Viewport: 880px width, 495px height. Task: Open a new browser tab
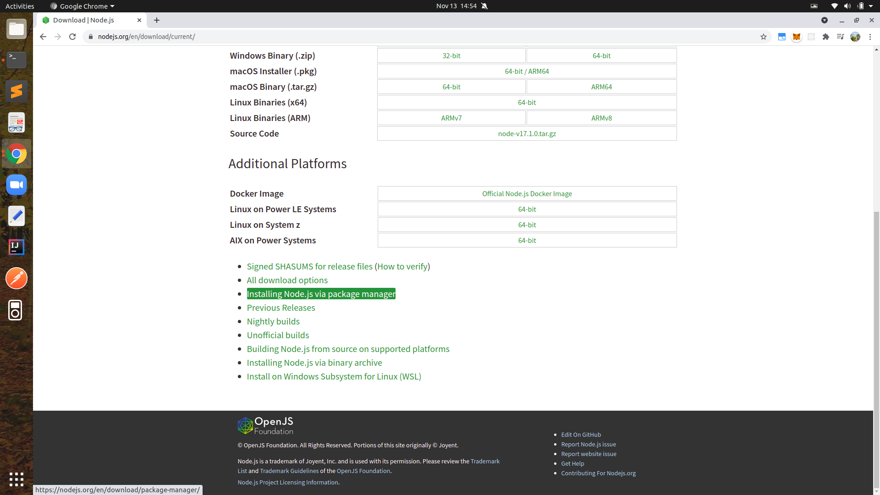click(157, 20)
